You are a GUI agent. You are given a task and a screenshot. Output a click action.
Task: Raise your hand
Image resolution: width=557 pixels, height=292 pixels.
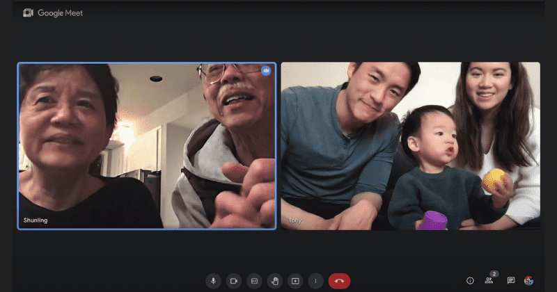274,281
